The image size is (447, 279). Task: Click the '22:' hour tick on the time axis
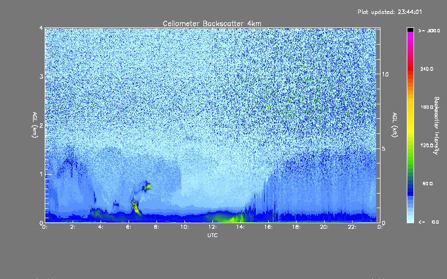[x=352, y=227]
